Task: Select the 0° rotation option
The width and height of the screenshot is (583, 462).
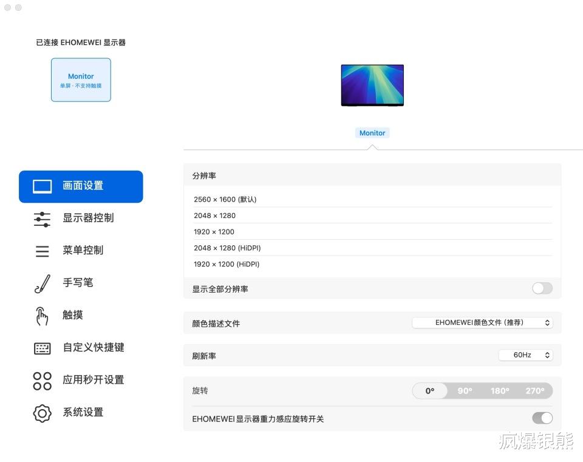Action: (430, 390)
